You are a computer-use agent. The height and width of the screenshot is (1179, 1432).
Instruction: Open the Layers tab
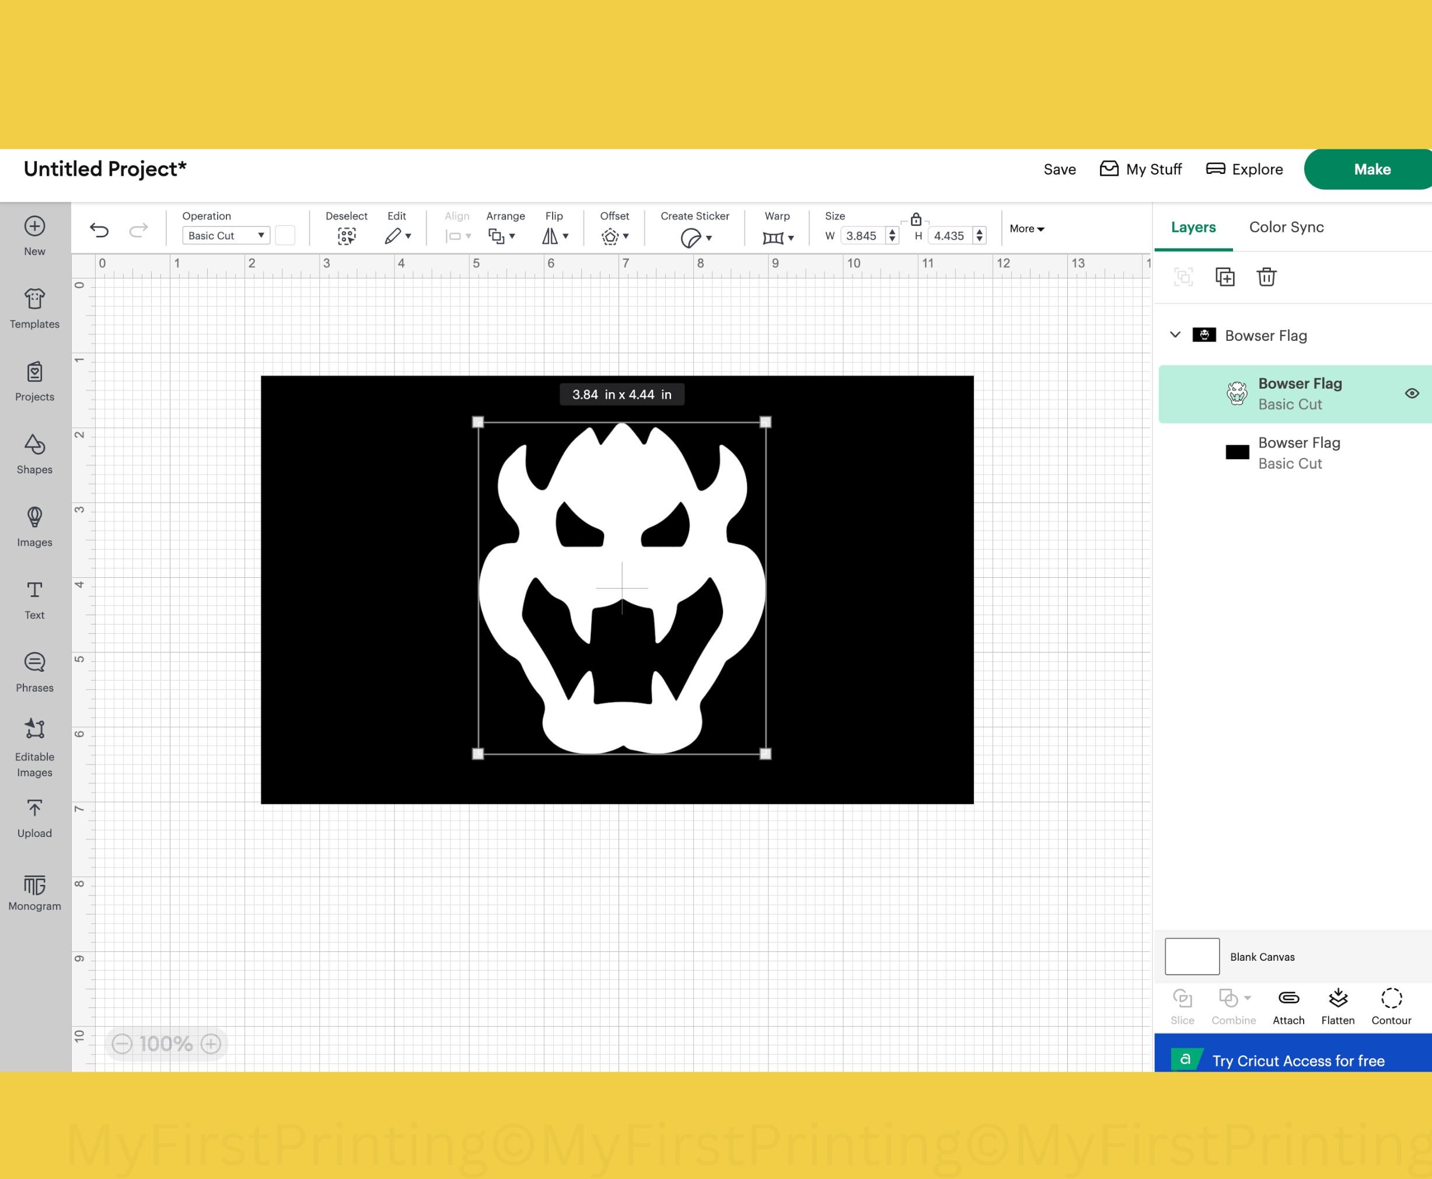1193,227
